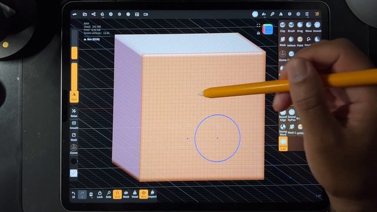Tap the orange icon at top-bar end
This screenshot has width=377, height=212.
317,14
